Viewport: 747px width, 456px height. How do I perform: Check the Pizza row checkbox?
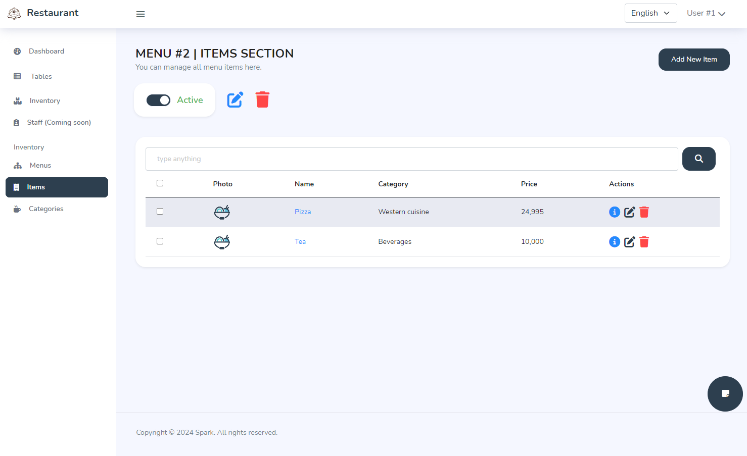click(160, 212)
